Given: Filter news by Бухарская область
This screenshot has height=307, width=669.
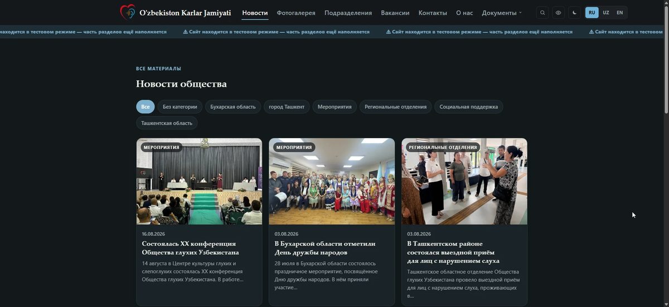Looking at the screenshot, I should click(233, 106).
